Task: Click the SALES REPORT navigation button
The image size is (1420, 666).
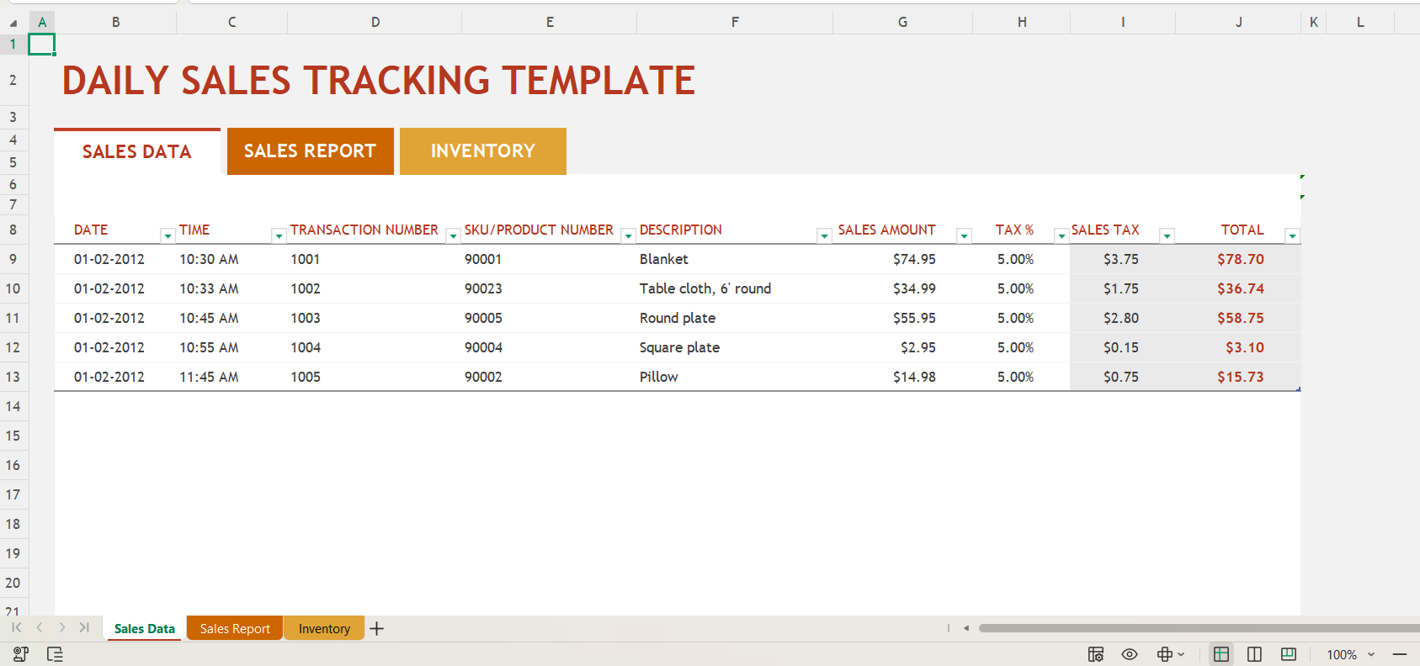Action: 311,151
